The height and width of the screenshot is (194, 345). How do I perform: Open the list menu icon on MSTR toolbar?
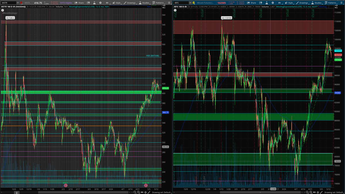click(x=168, y=3)
